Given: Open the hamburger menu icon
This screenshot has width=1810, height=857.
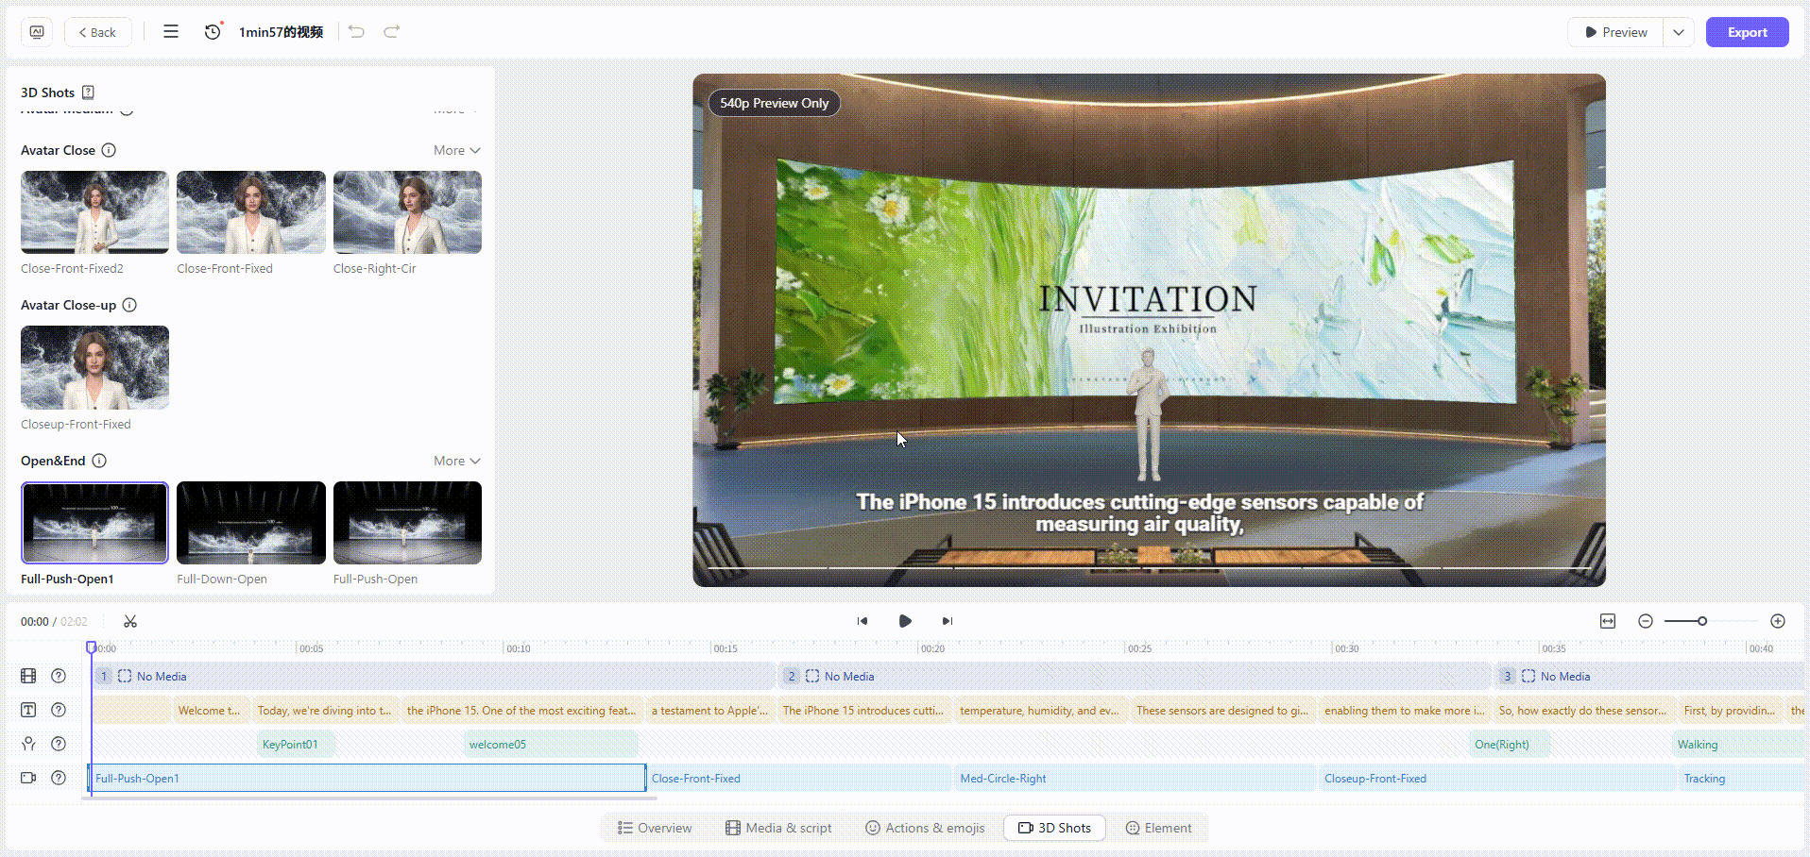Looking at the screenshot, I should click(171, 32).
